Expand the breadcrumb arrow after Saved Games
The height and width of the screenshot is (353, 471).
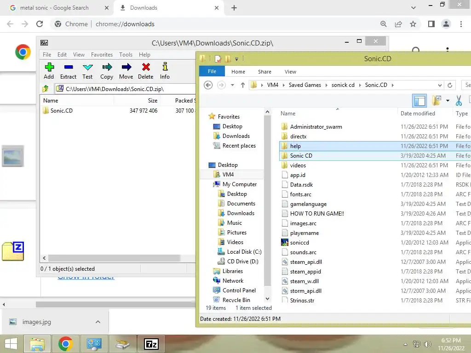pos(326,85)
